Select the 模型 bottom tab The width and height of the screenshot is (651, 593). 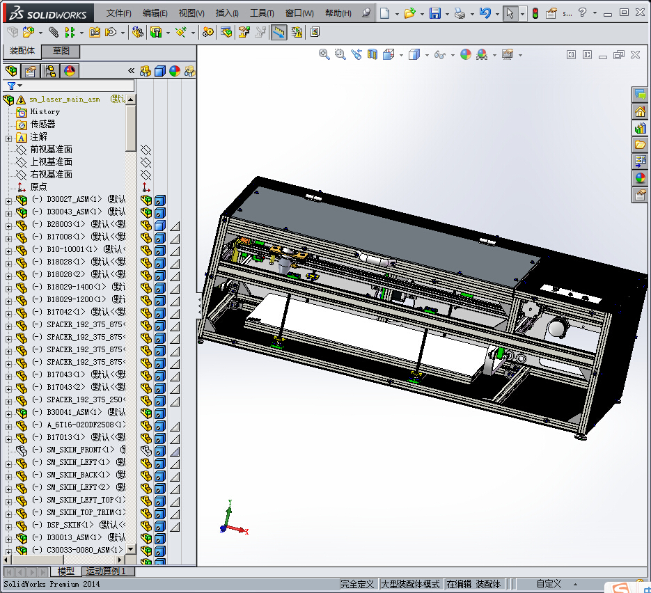[x=66, y=571]
